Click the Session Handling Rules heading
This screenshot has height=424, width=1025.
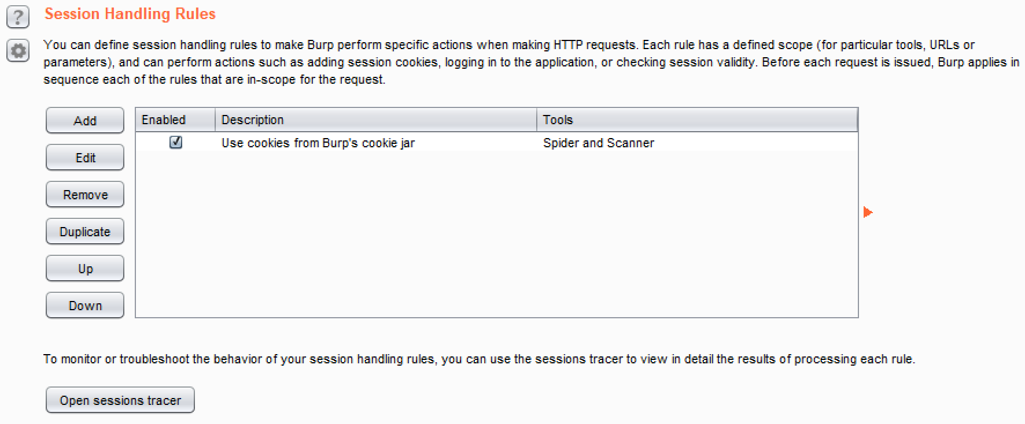130,14
